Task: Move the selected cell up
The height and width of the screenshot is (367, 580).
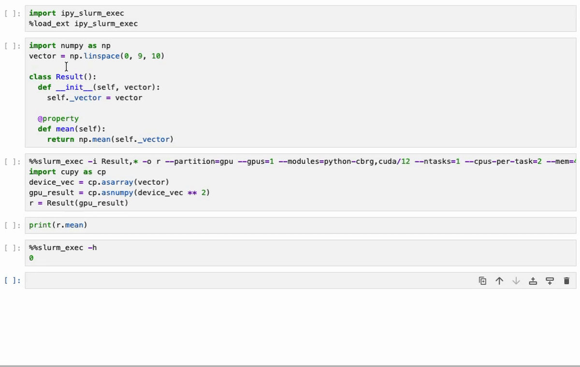Action: (499, 280)
